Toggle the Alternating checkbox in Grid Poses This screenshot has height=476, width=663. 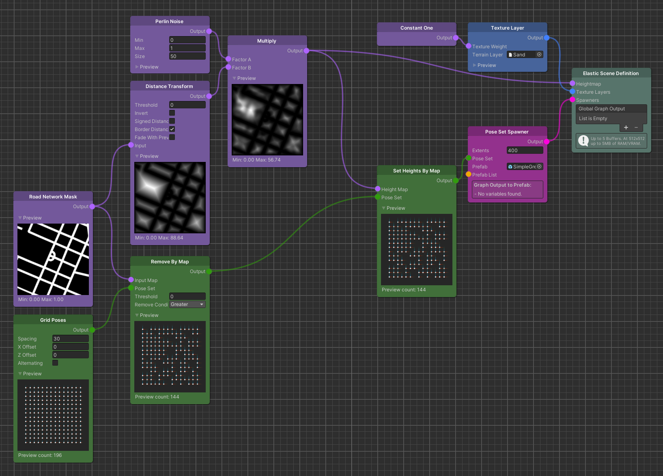click(55, 363)
